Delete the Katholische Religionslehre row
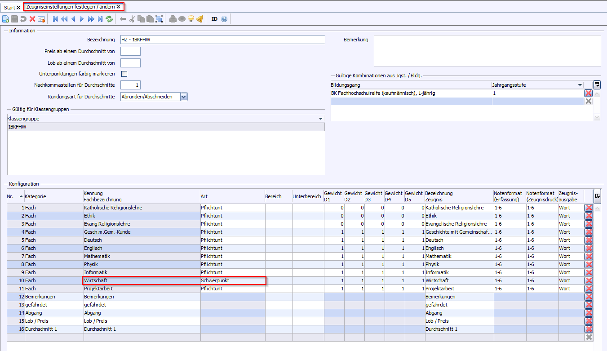This screenshot has width=607, height=351. (x=589, y=208)
